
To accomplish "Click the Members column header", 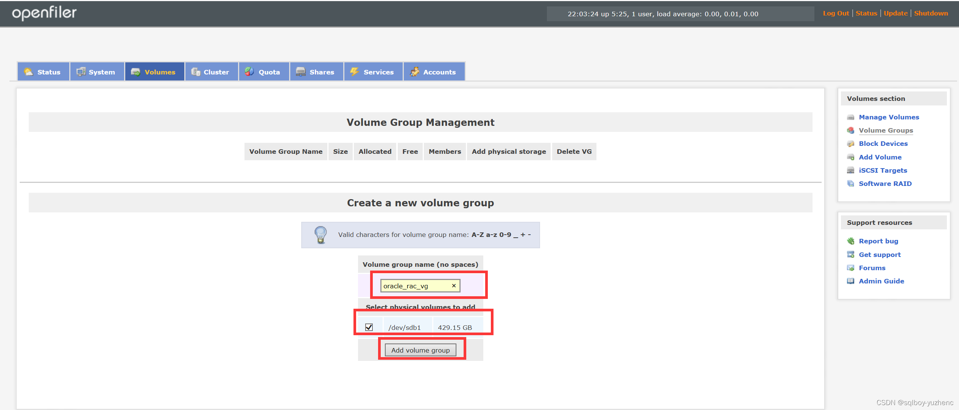I will (445, 152).
